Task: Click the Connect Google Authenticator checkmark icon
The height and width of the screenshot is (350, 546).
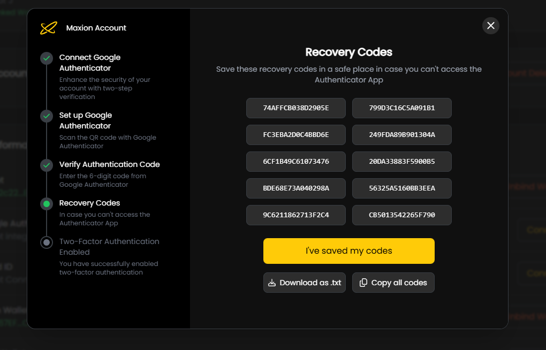Action: click(47, 58)
